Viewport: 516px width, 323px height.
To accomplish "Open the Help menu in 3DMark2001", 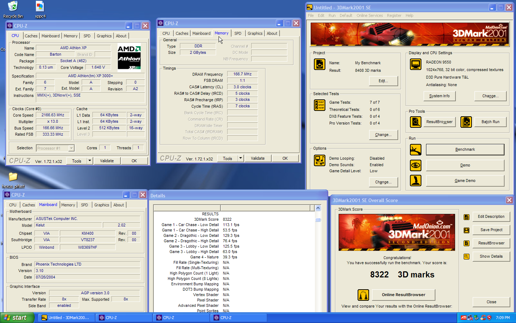I will (410, 15).
